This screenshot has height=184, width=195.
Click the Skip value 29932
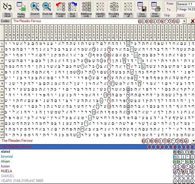tap(180, 15)
